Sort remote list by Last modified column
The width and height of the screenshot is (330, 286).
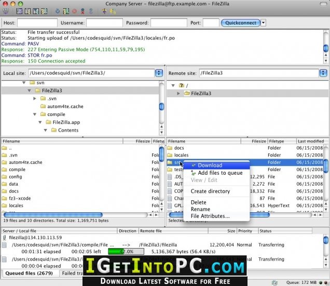312,141
